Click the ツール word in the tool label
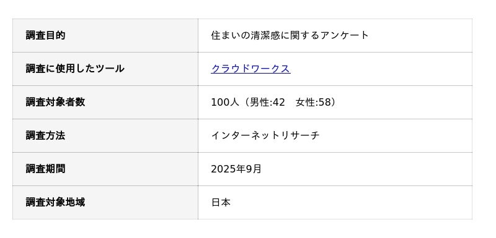 (110, 69)
